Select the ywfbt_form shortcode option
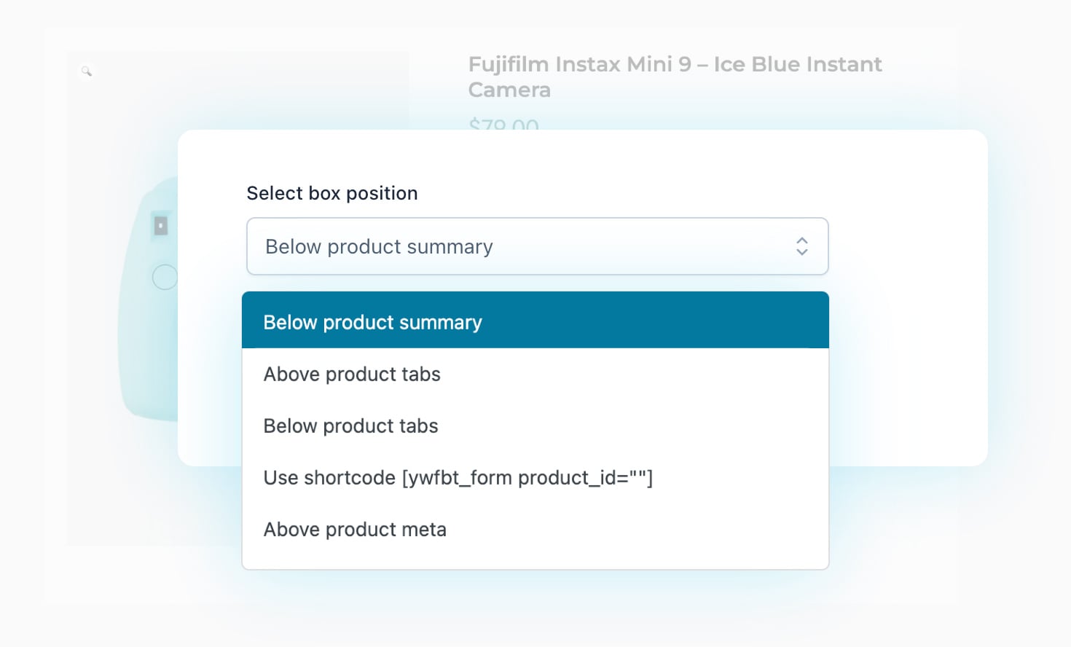Image resolution: width=1071 pixels, height=647 pixels. (x=458, y=477)
